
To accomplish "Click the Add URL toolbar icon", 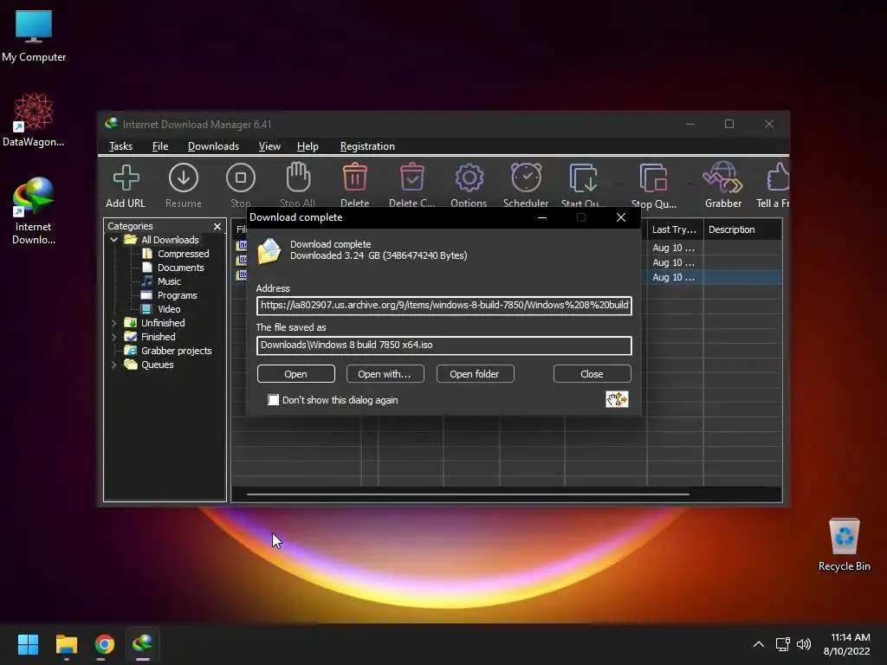I will coord(126,186).
